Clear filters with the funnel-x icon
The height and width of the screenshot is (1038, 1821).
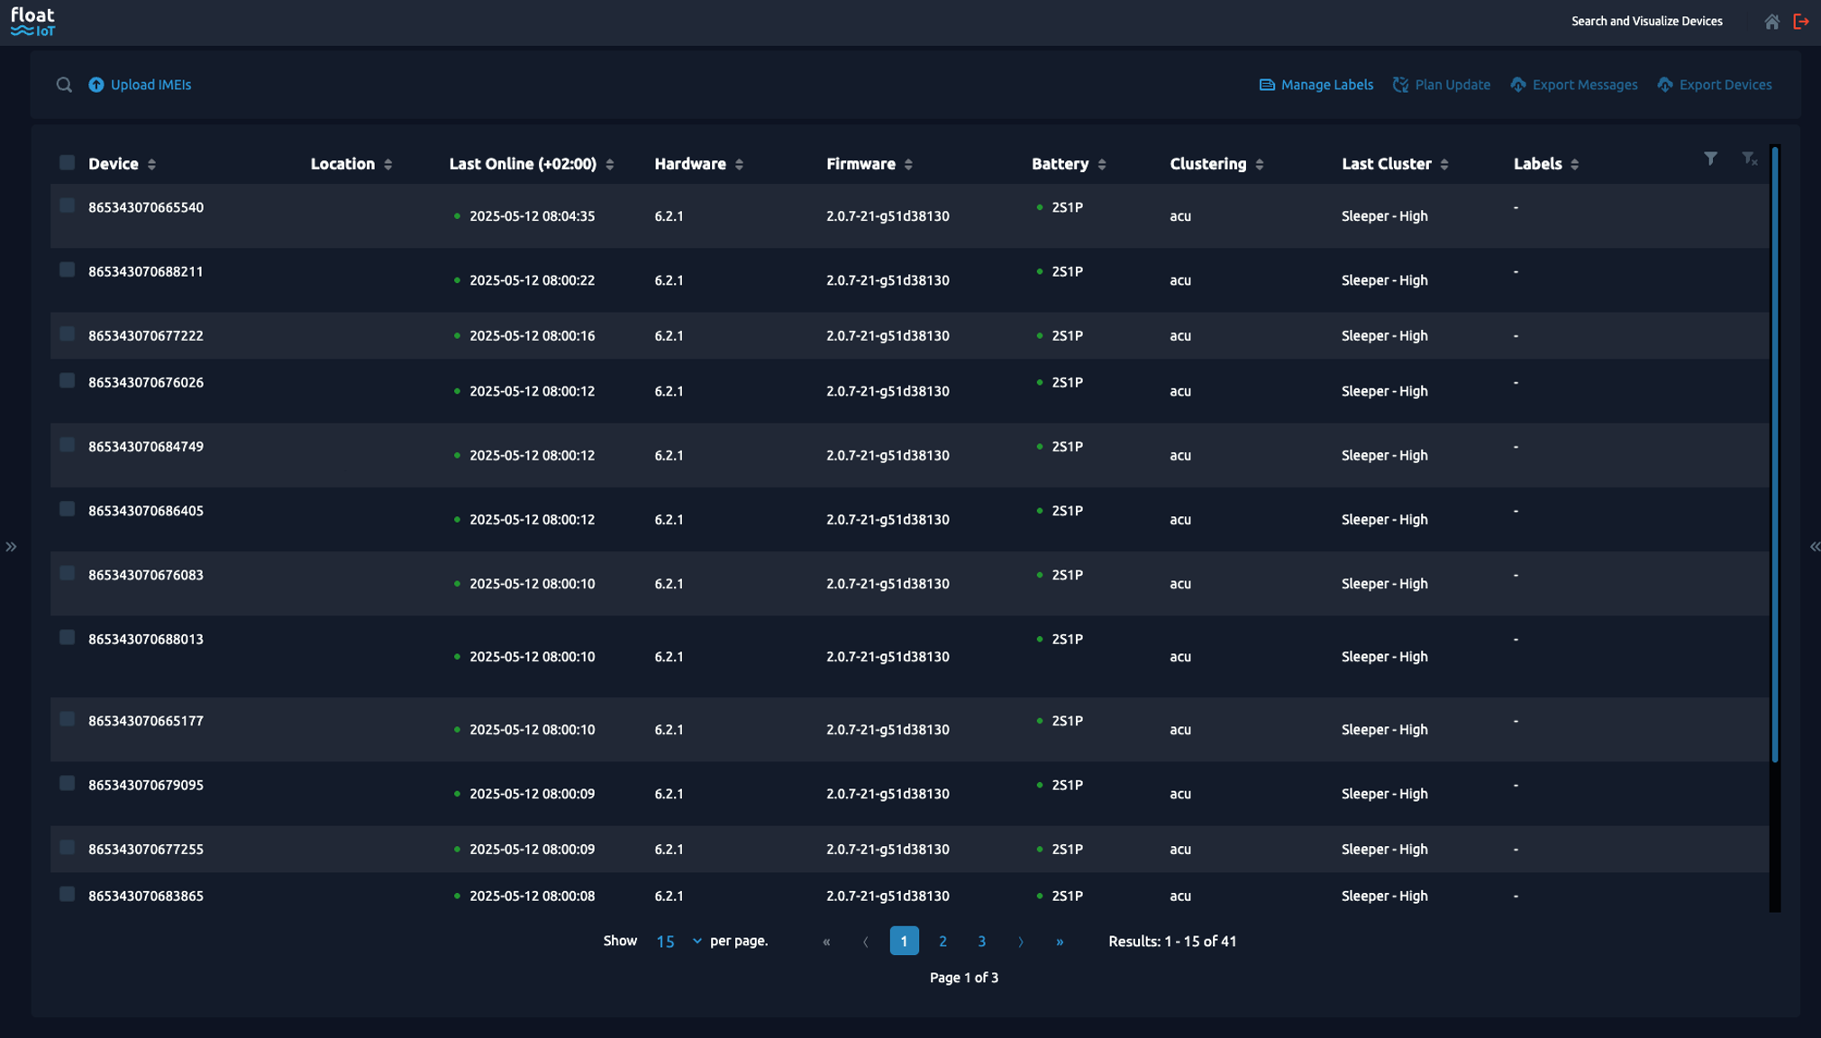click(1750, 159)
